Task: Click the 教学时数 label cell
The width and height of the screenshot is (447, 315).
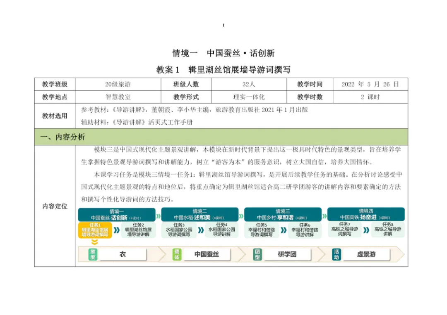Action: 310,97
